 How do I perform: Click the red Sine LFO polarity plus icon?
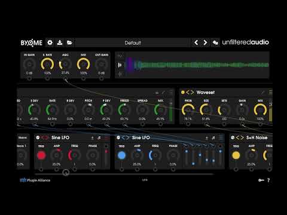(92, 138)
